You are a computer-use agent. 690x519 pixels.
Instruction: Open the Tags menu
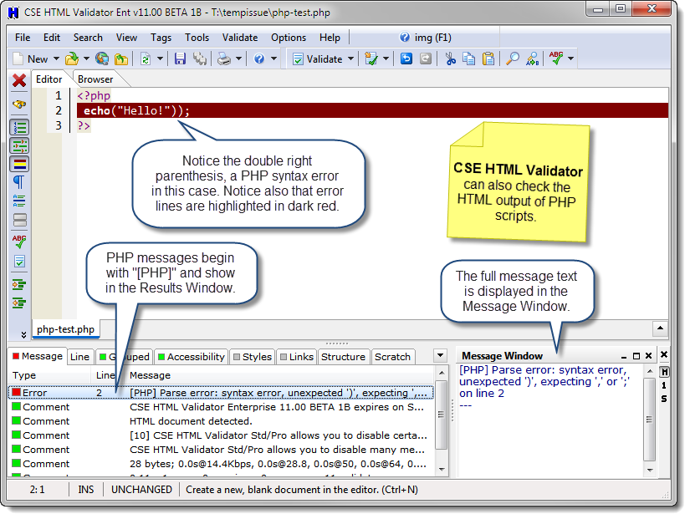161,38
